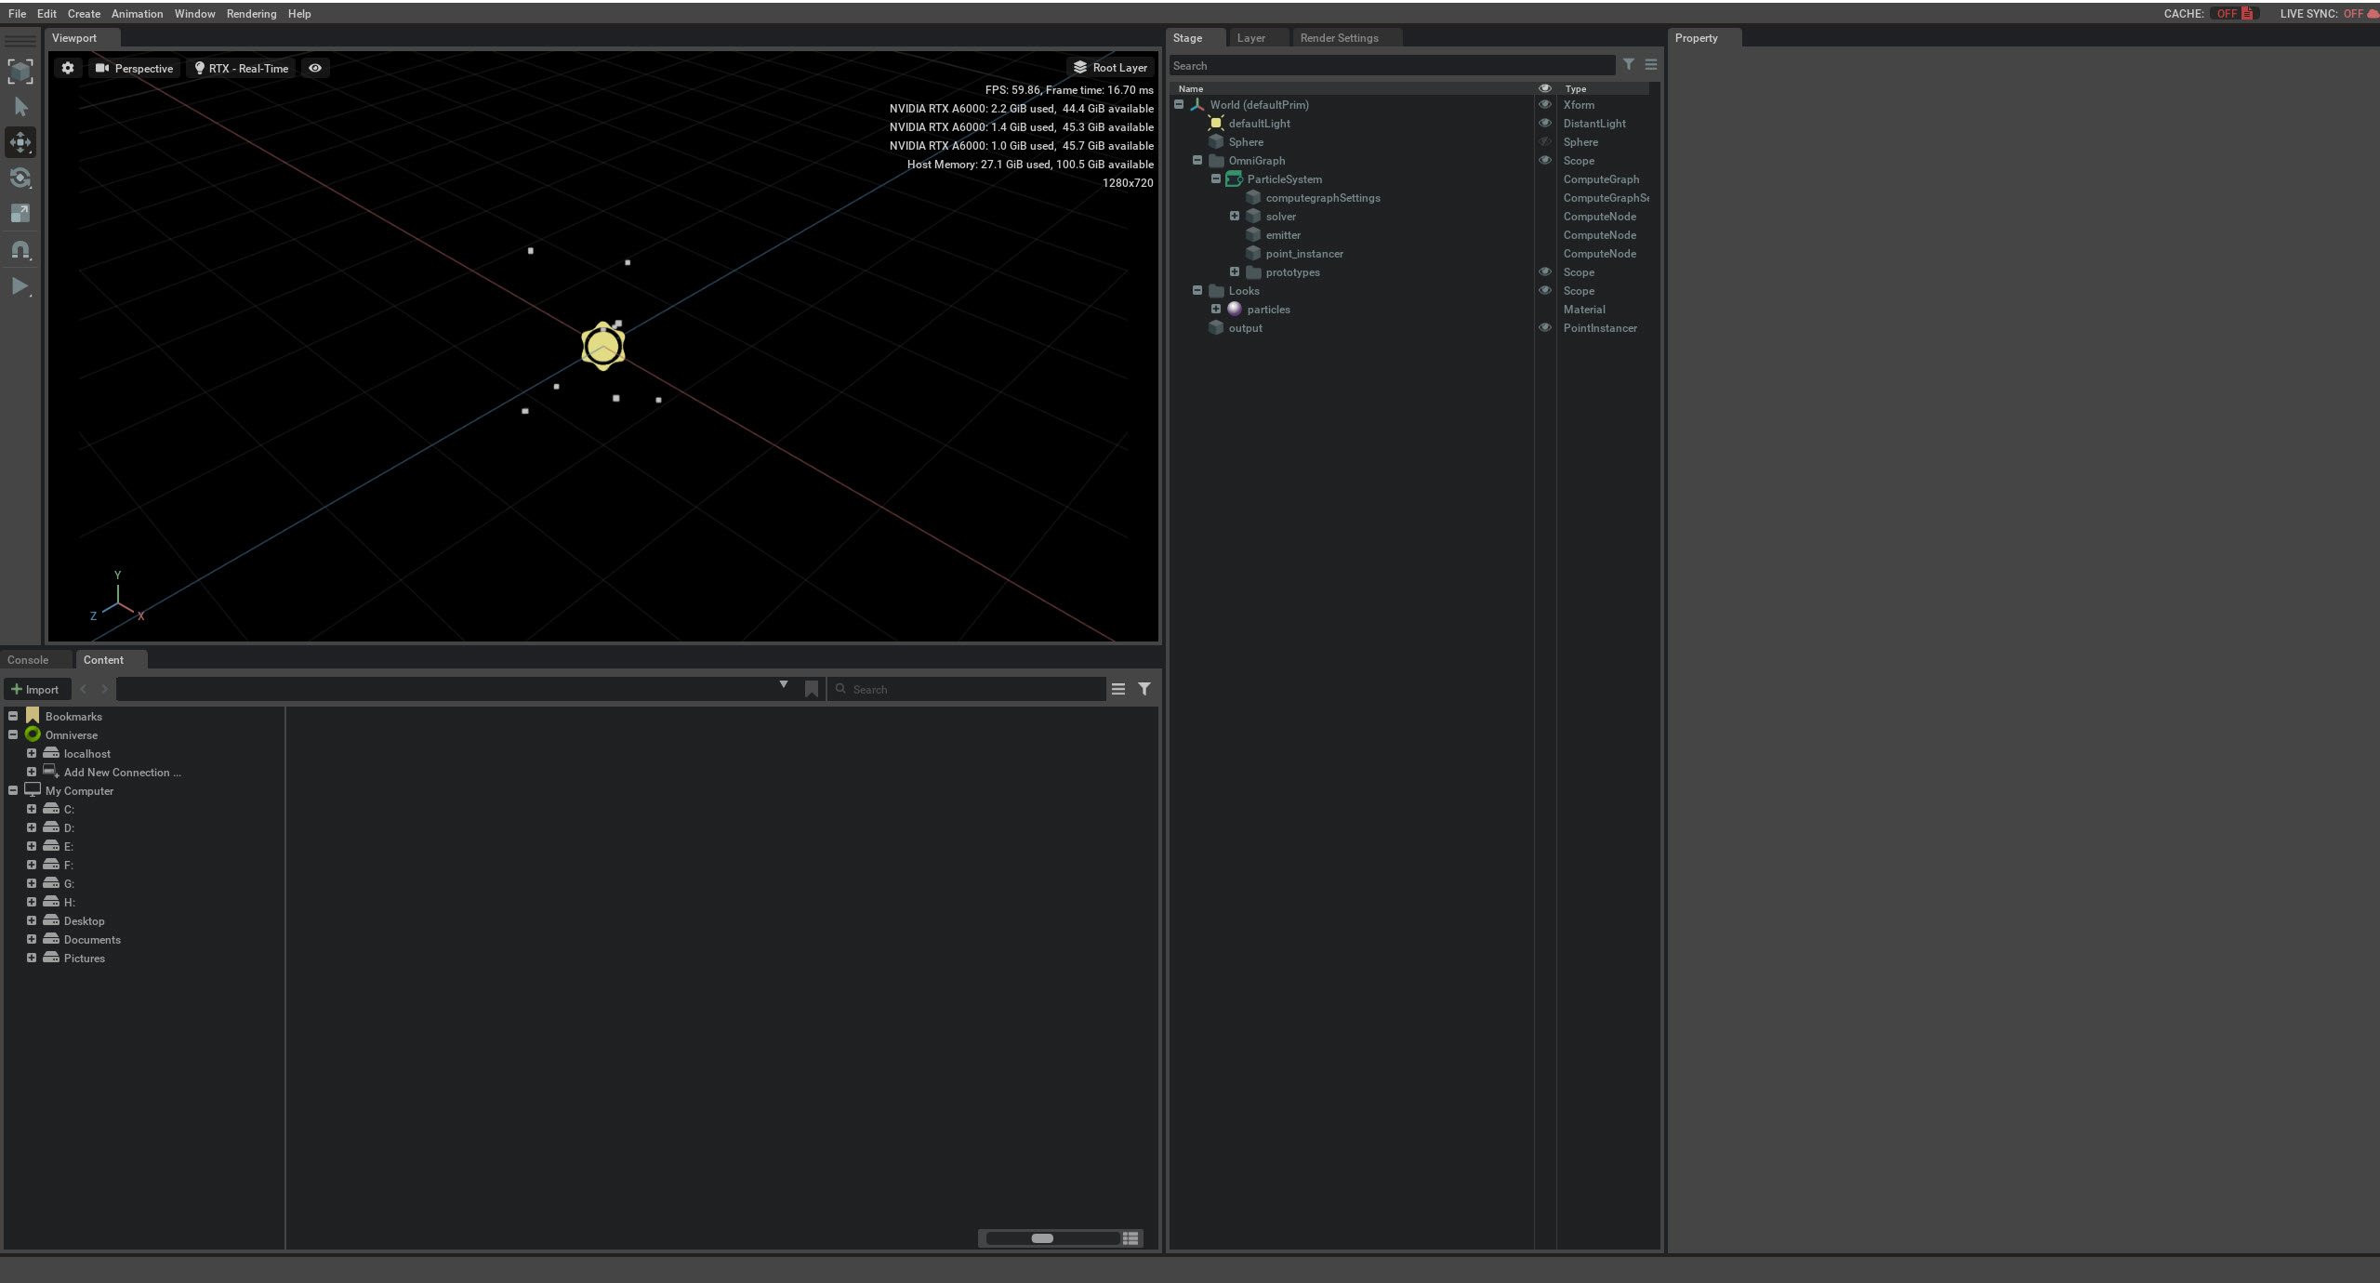The image size is (2380, 1283).
Task: Collapse the Looks node
Action: point(1197,290)
